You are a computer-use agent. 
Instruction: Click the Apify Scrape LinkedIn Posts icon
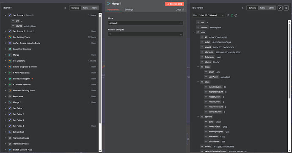(x=10, y=43)
